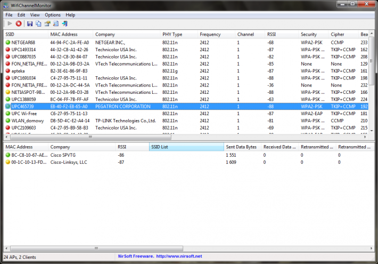Select the UPC2109603 row
This screenshot has width=378, height=264.
click(x=186, y=127)
